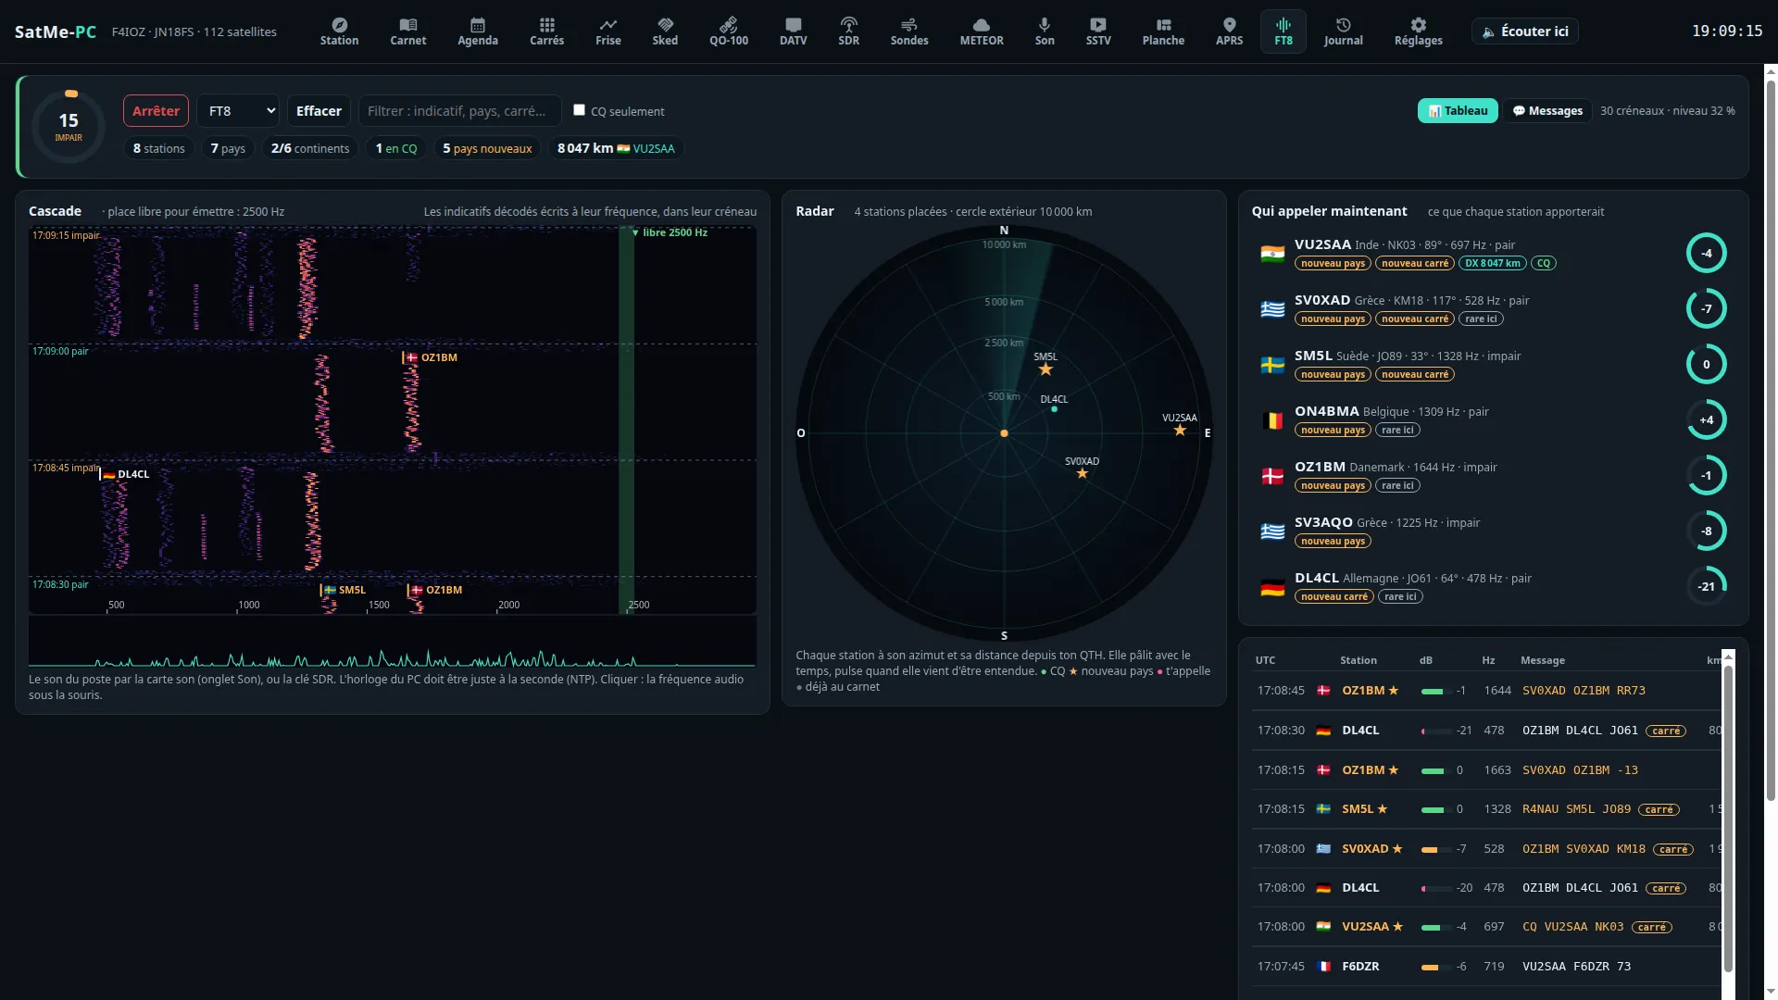
Task: Click the Effacer button
Action: (x=319, y=111)
